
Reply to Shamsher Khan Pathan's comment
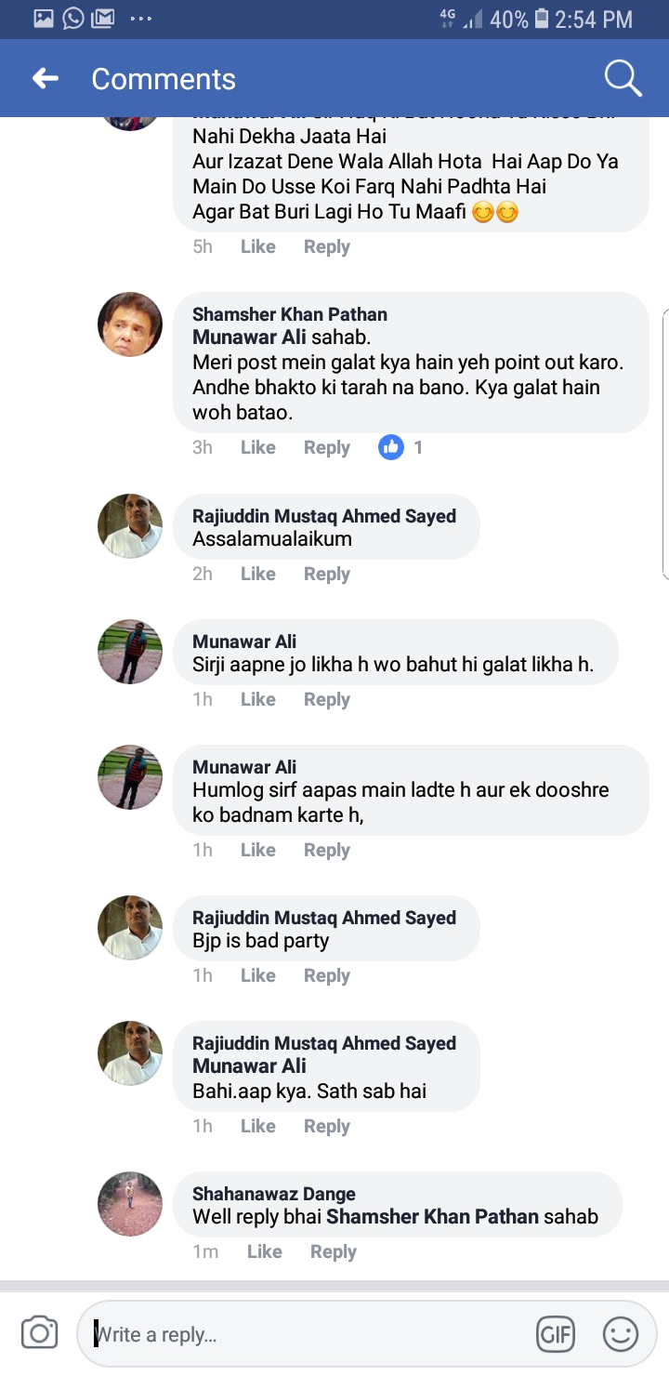tap(326, 447)
